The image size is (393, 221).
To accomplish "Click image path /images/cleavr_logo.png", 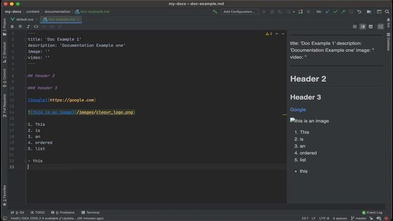I will 105,112.
